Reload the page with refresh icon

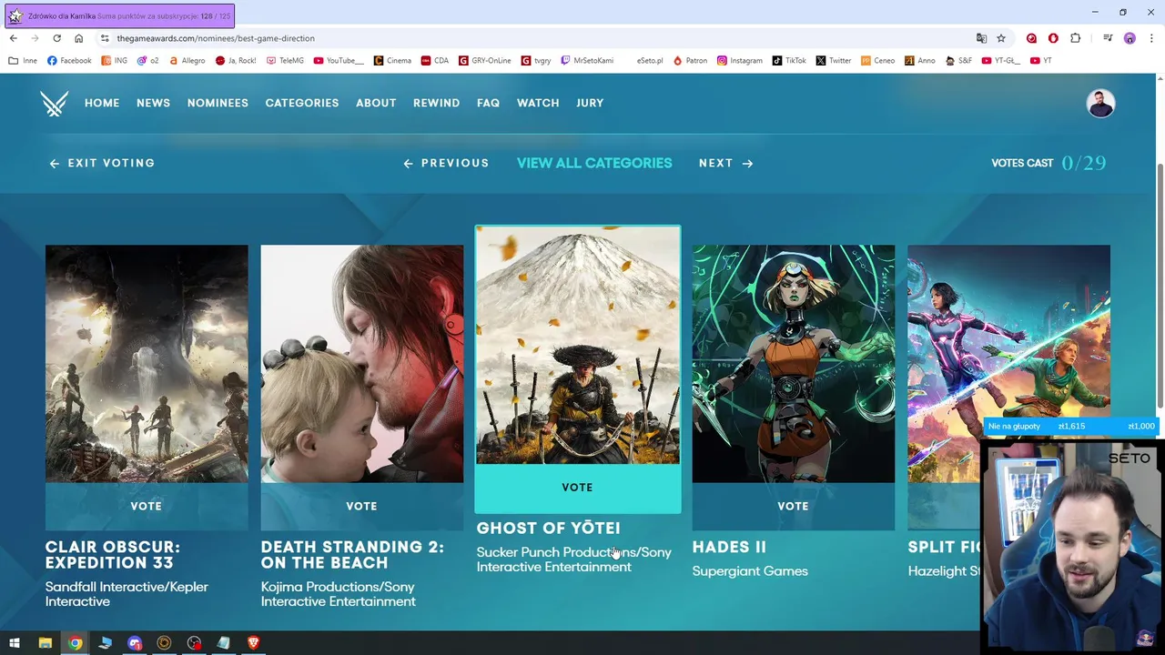56,38
